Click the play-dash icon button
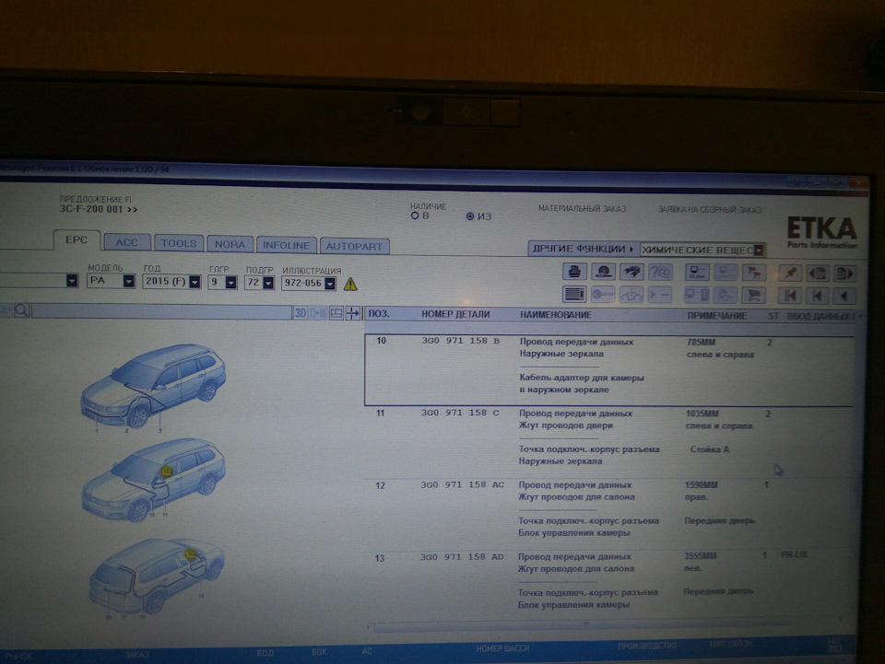 pos(660,295)
